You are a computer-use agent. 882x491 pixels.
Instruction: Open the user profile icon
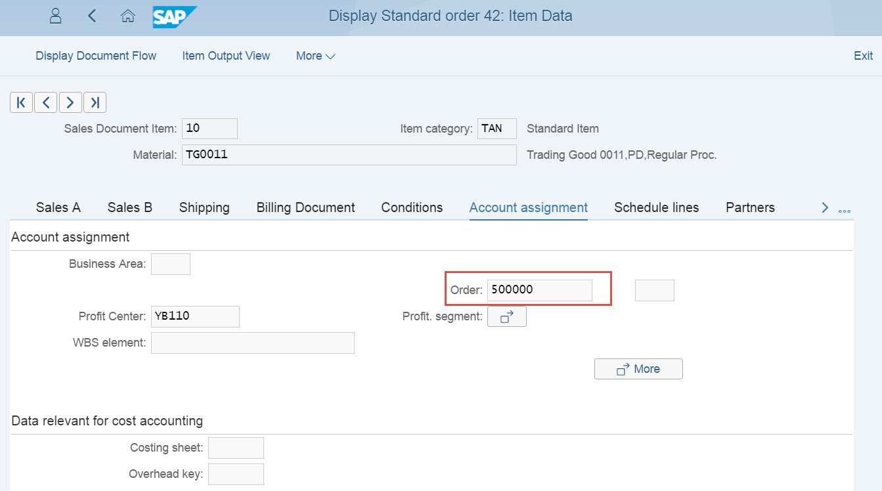coord(56,16)
